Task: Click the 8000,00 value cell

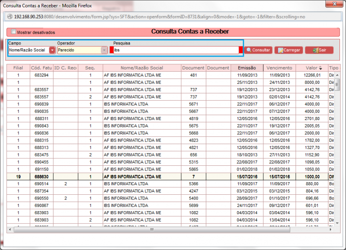Action: click(x=312, y=82)
